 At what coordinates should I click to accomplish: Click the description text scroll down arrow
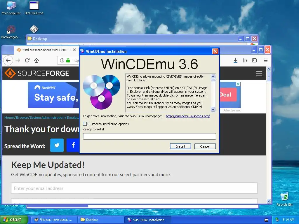tap(213, 109)
